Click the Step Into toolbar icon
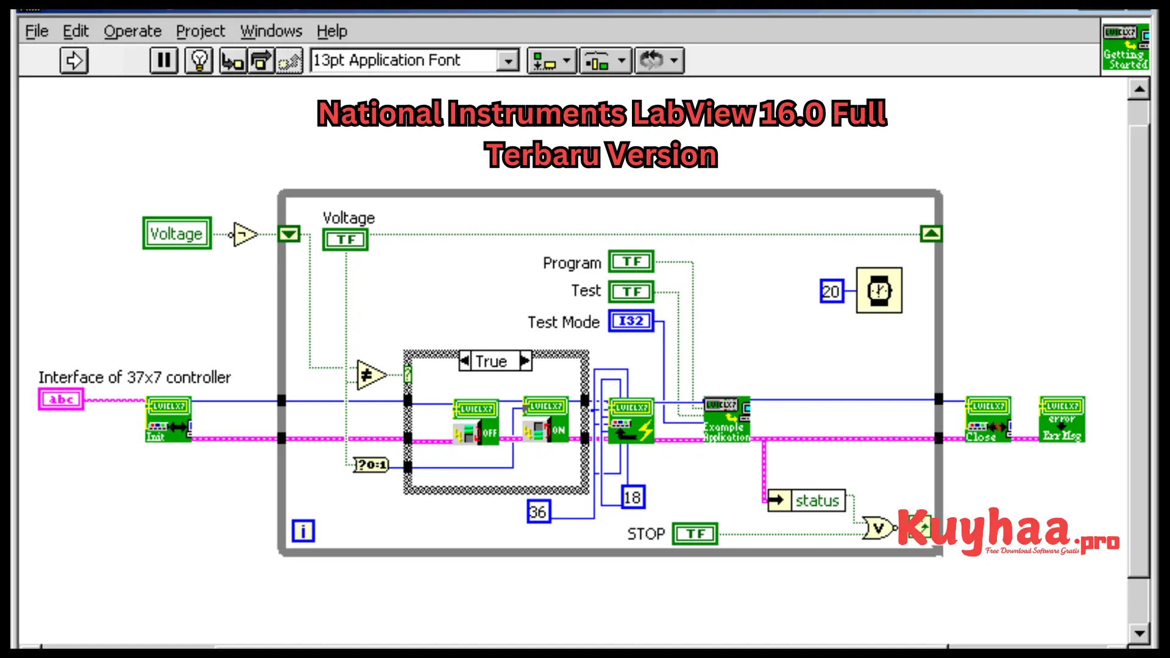This screenshot has height=658, width=1170. pyautogui.click(x=233, y=60)
